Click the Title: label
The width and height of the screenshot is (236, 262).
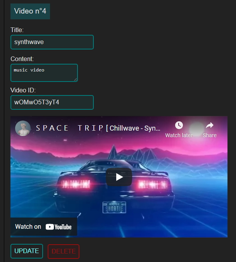(x=17, y=30)
